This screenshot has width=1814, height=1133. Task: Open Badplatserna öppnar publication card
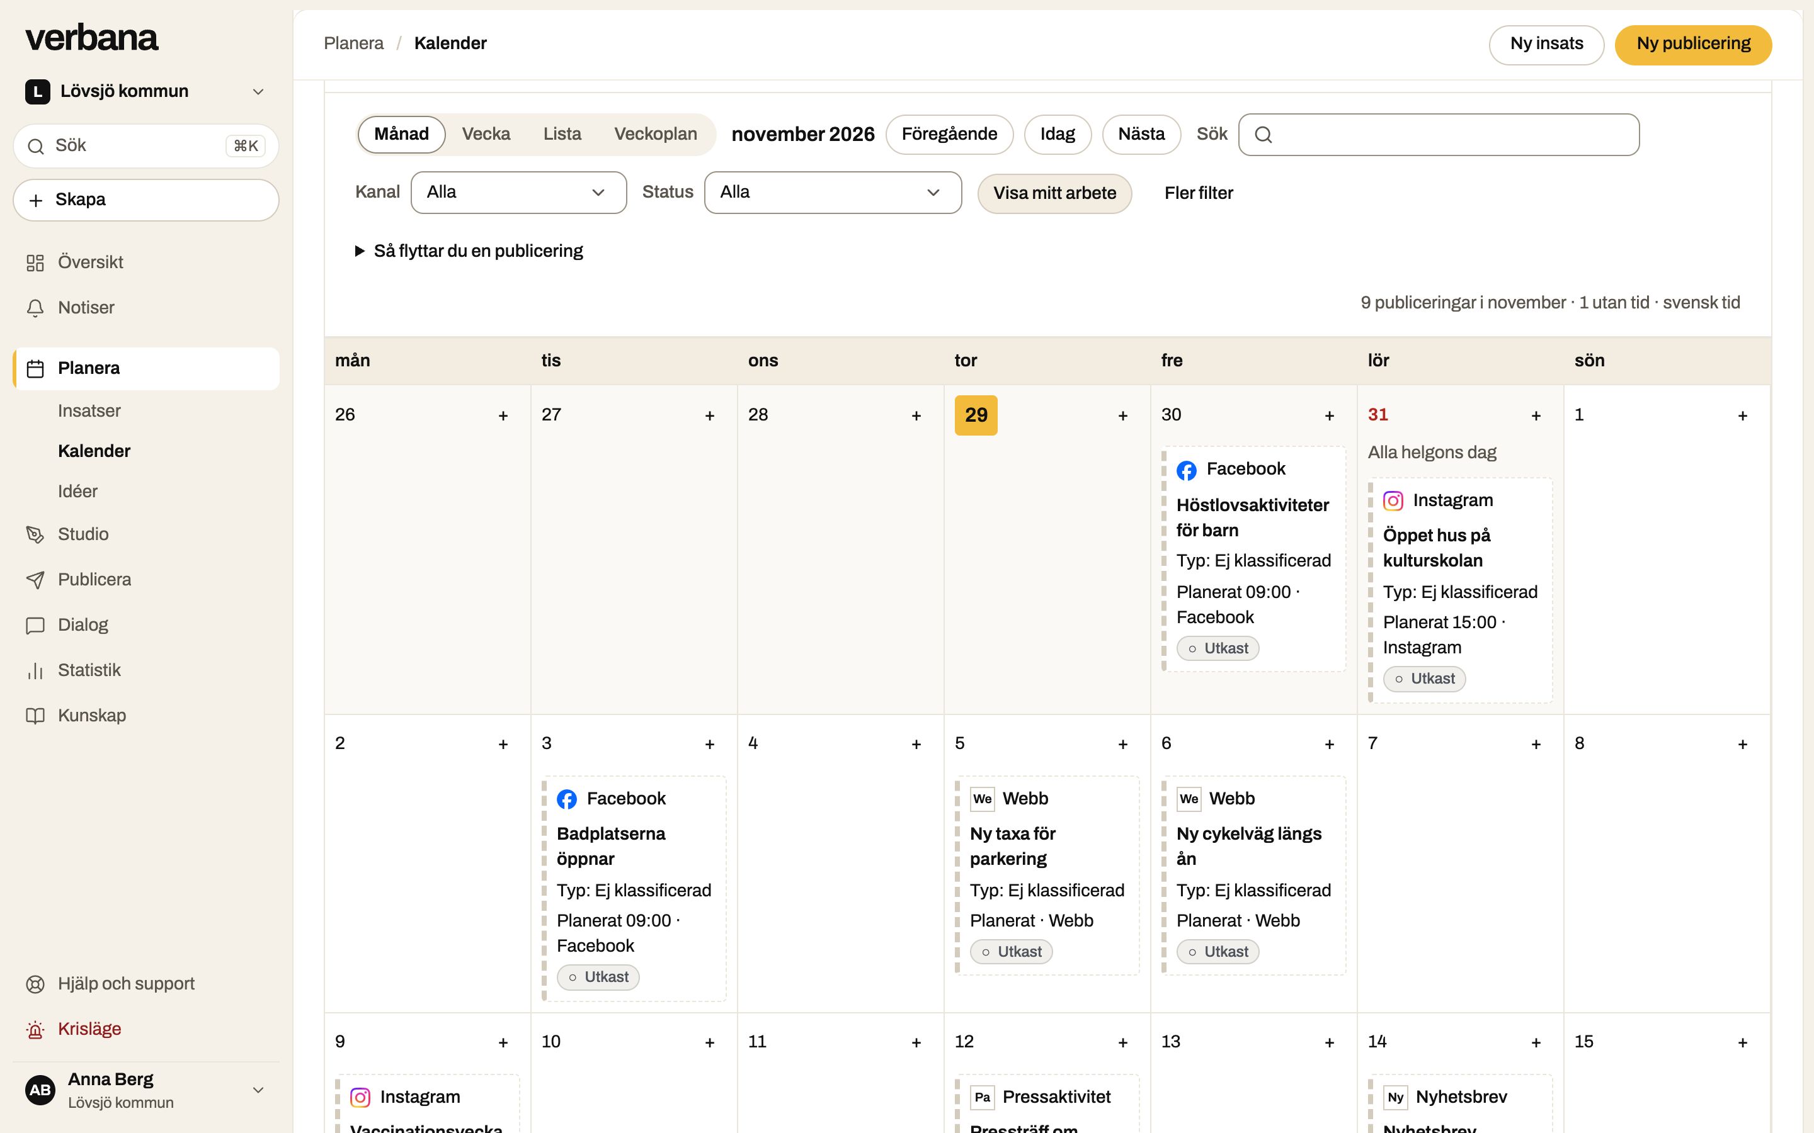coord(634,888)
